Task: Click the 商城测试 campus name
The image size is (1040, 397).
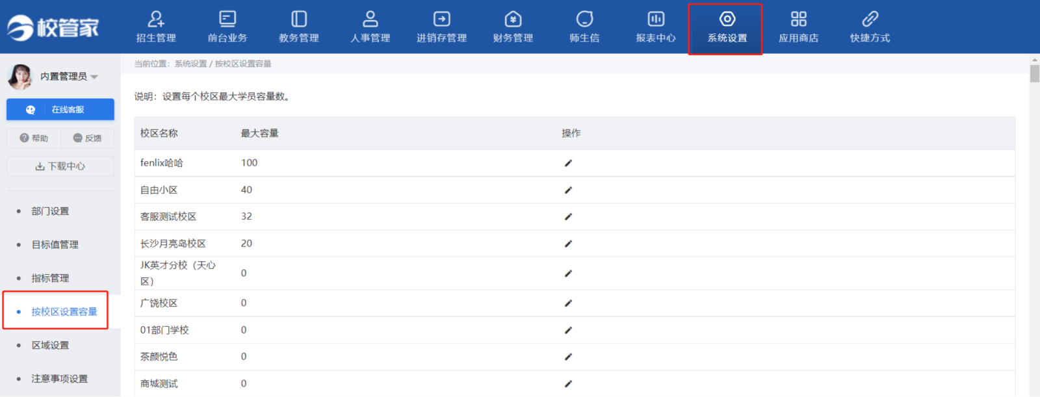Action: (159, 384)
